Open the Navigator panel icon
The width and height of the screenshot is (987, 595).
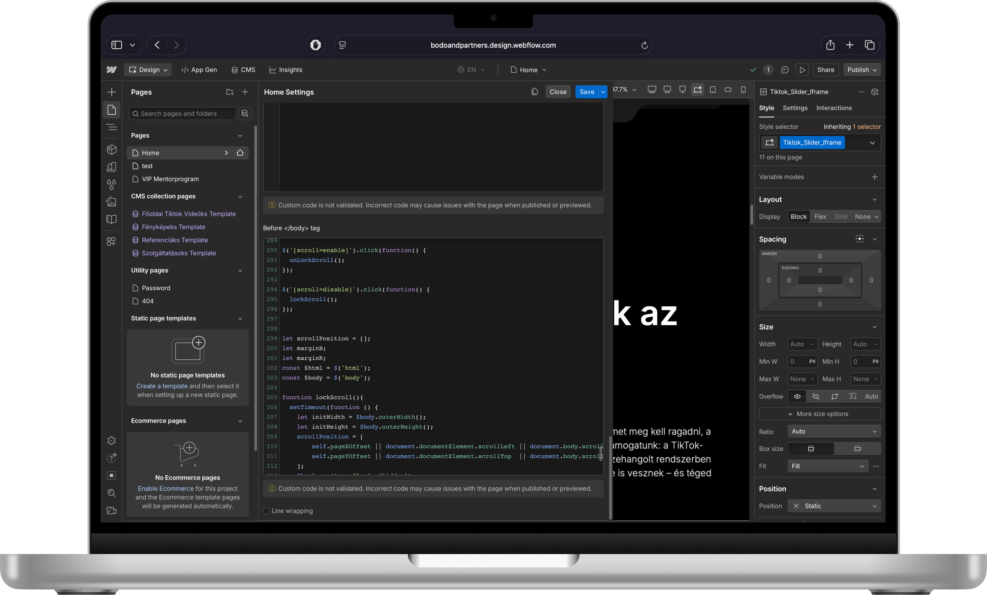pos(111,127)
